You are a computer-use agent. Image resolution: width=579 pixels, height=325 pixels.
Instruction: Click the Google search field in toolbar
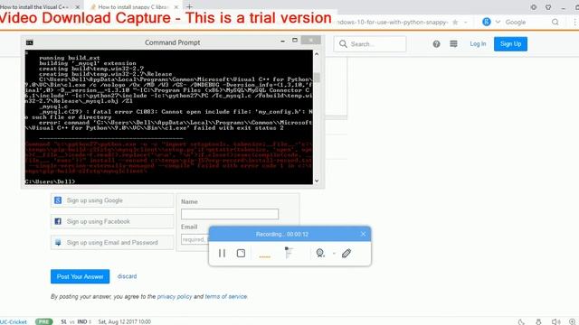coord(527,22)
